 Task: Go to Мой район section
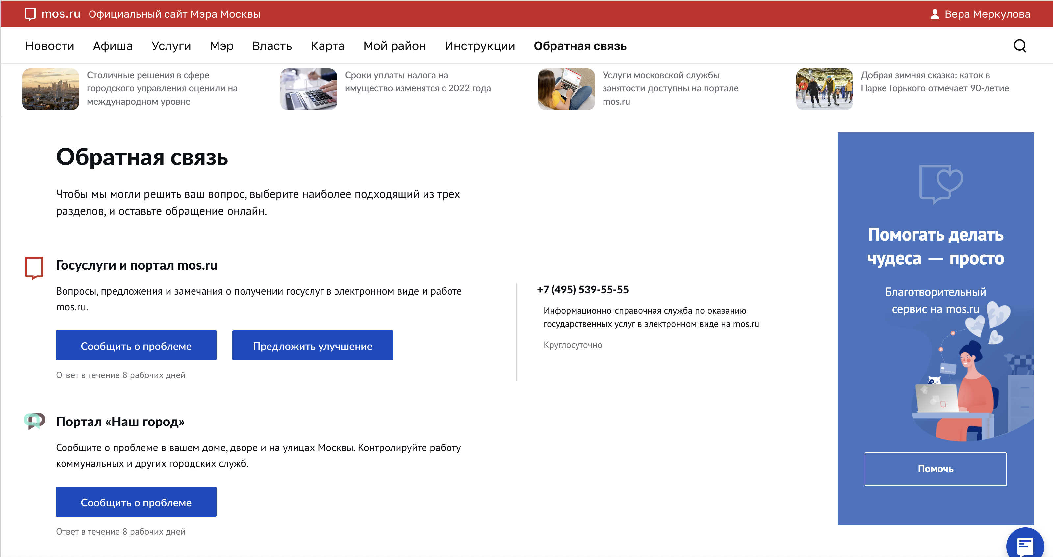click(x=395, y=46)
